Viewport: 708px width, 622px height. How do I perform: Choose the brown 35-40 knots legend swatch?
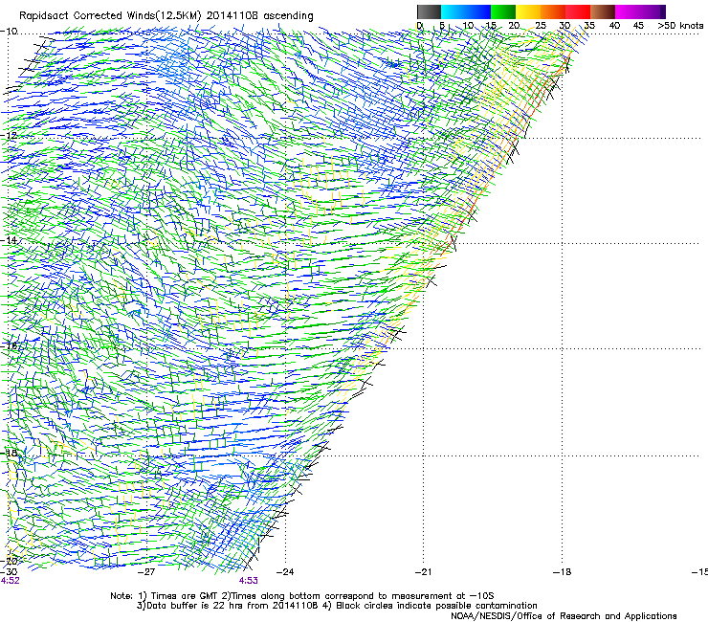[x=603, y=11]
